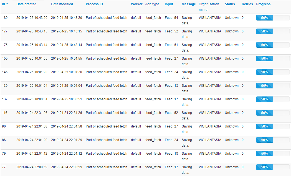The image size is (293, 176).
Task: Sort by the Message column header
Action: click(x=189, y=4)
